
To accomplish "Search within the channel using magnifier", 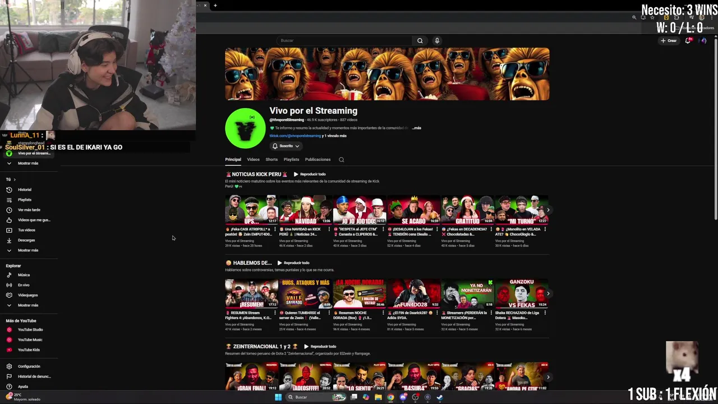I will [x=341, y=159].
